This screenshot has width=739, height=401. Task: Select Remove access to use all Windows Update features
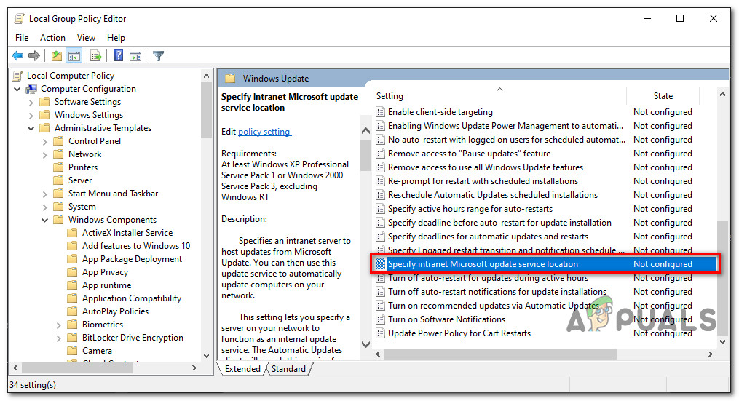486,167
